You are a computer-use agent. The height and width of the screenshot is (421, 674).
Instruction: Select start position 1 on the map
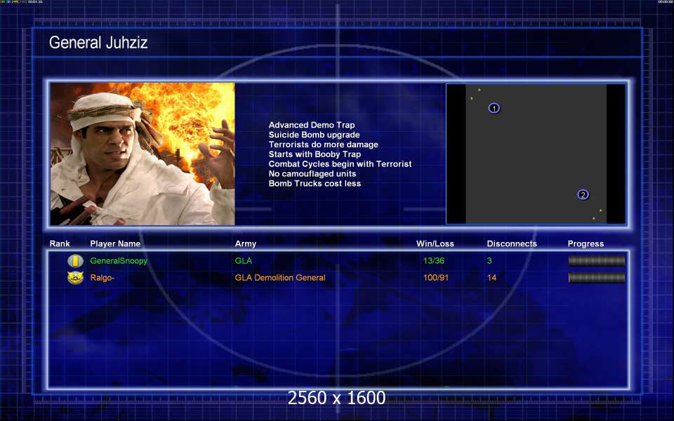[x=494, y=108]
